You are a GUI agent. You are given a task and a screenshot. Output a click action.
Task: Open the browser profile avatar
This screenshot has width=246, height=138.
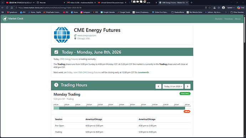tap(224, 8)
